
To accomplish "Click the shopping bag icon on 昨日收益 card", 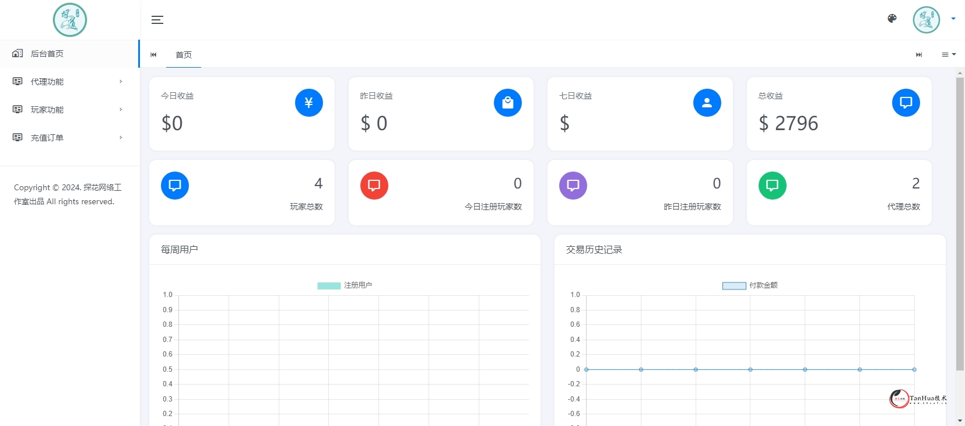I will point(507,103).
